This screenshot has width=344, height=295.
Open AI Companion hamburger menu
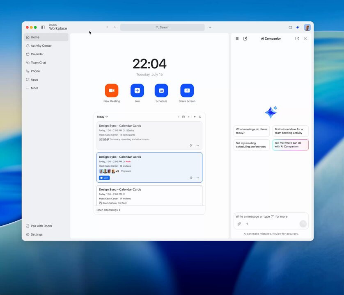[237, 39]
